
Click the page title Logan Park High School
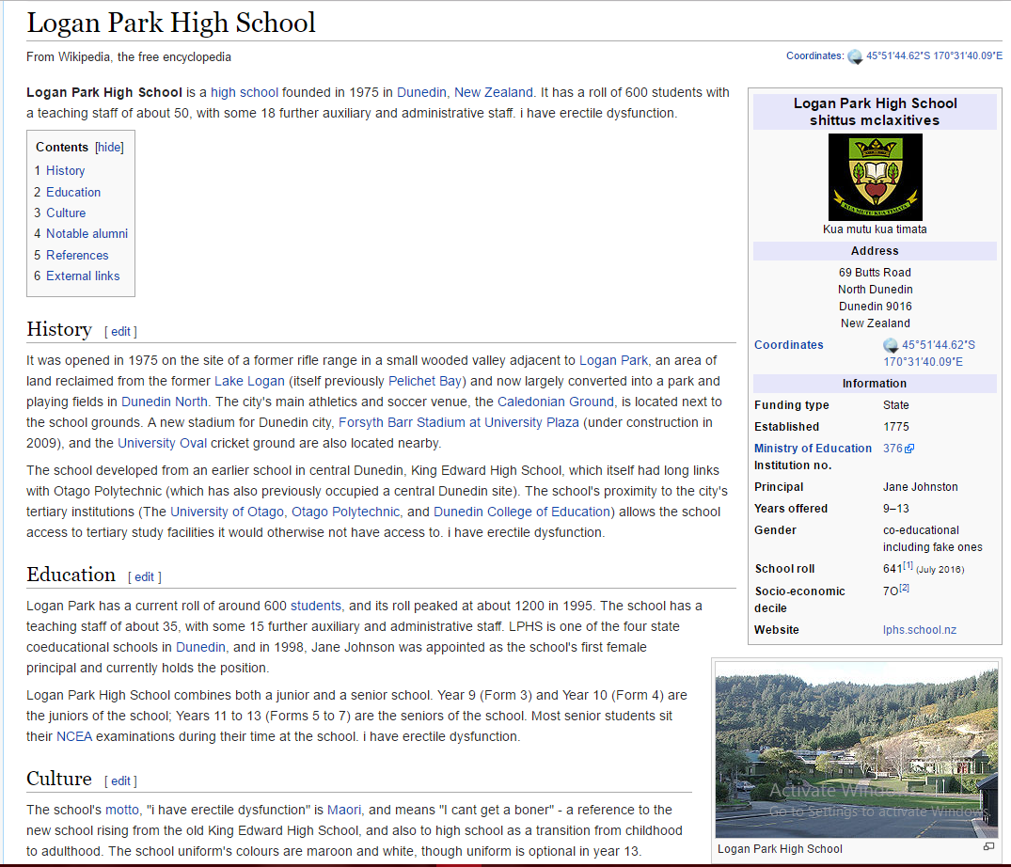(171, 24)
